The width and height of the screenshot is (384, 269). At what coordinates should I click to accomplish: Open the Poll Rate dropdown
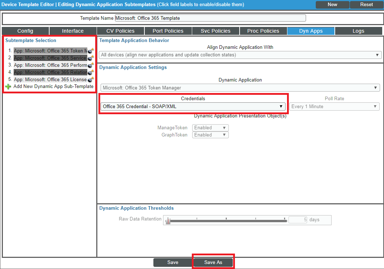click(334, 106)
